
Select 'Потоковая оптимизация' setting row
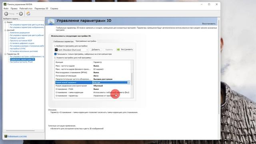pos(93,76)
